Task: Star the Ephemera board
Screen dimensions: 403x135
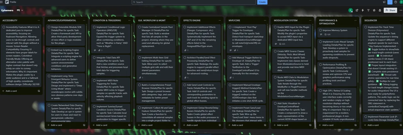Action: (x=374, y=10)
